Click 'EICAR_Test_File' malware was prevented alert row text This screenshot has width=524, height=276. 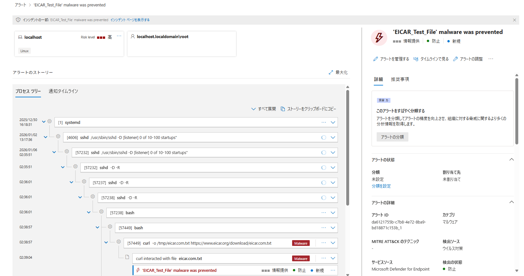coord(179,271)
